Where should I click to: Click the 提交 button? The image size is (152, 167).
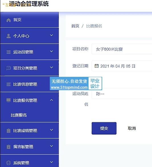click(104, 128)
